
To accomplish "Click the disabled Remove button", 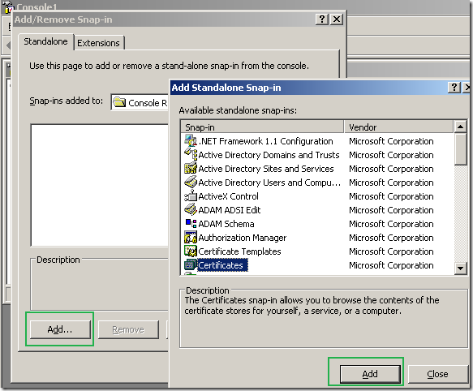I will point(128,329).
